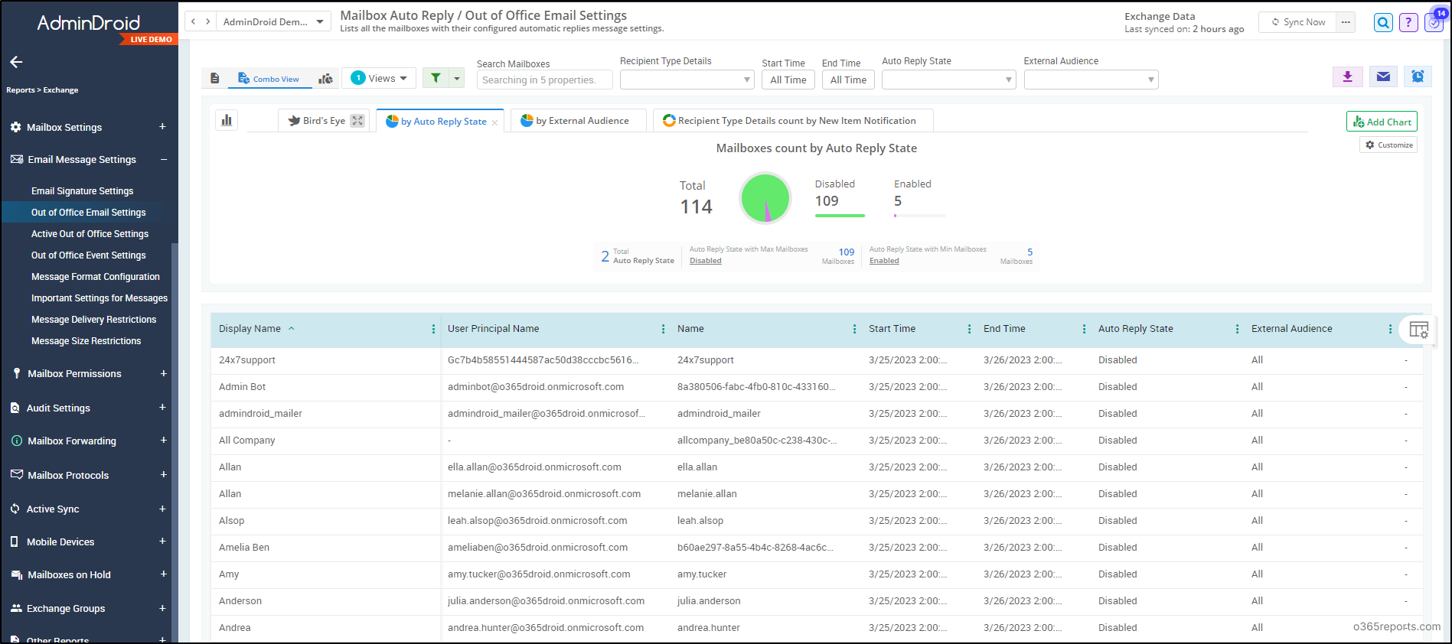Image resolution: width=1452 pixels, height=644 pixels.
Task: Click the Enabled link in chart summary
Action: [x=884, y=261]
